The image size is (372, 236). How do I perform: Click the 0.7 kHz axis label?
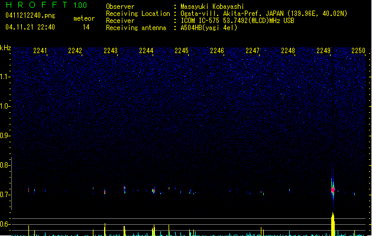click(5, 195)
